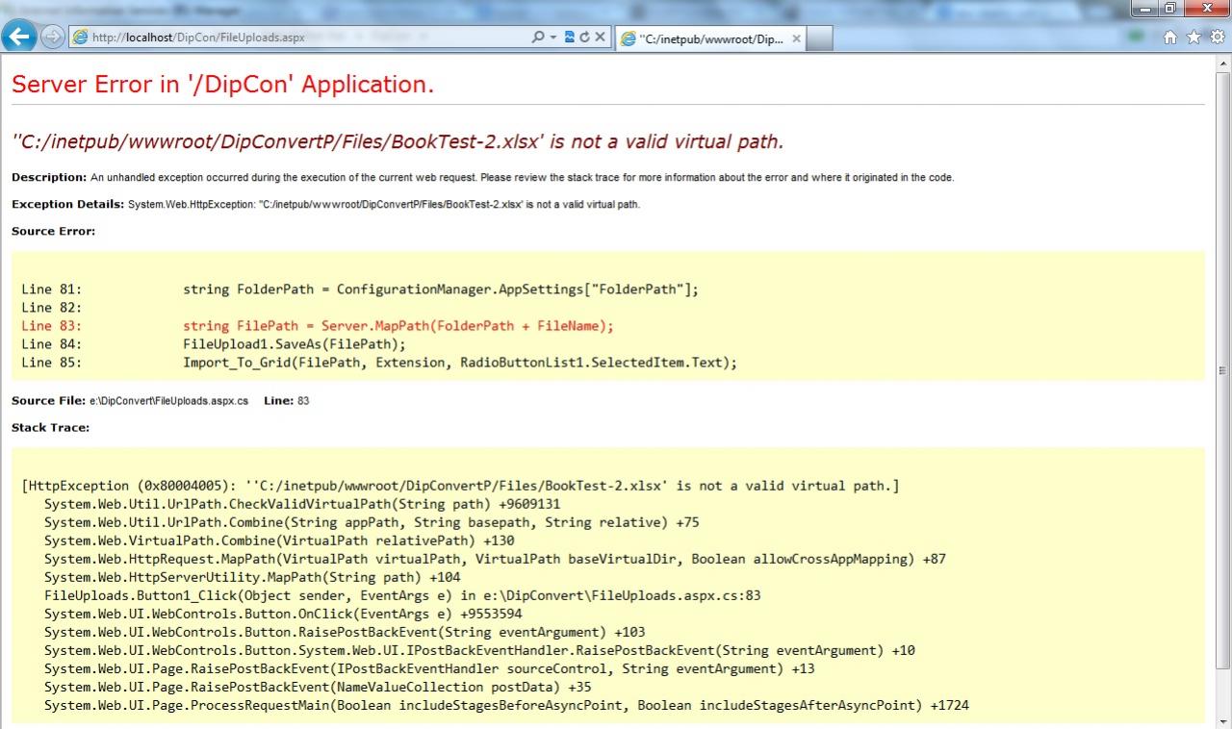Click the red Line 83 Server.MapPath code

[398, 326]
